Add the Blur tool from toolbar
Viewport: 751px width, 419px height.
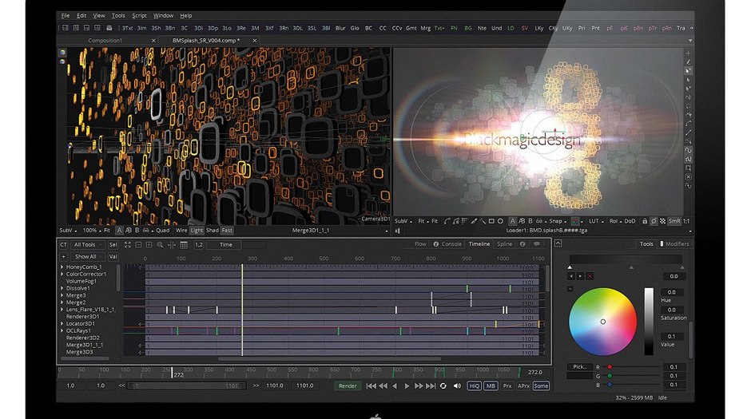pos(340,28)
